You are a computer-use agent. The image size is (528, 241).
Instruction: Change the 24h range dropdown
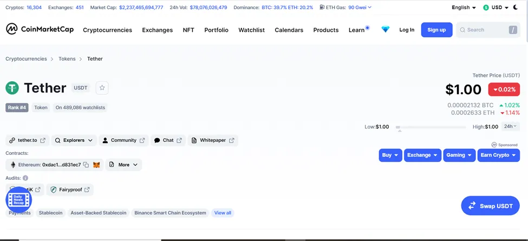511,127
